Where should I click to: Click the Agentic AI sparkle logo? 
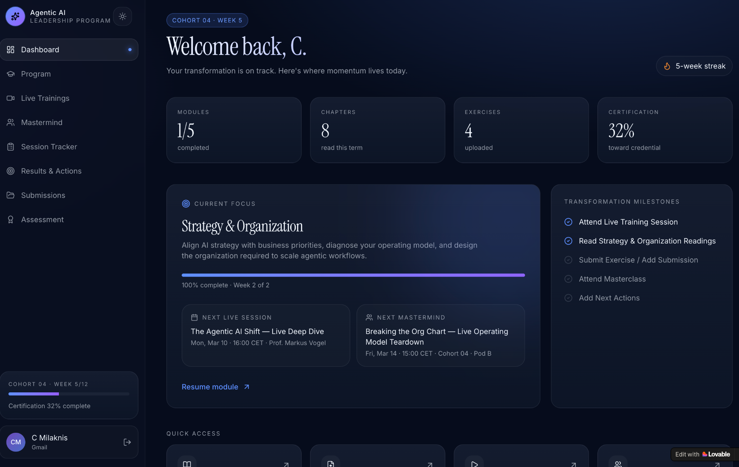point(15,16)
